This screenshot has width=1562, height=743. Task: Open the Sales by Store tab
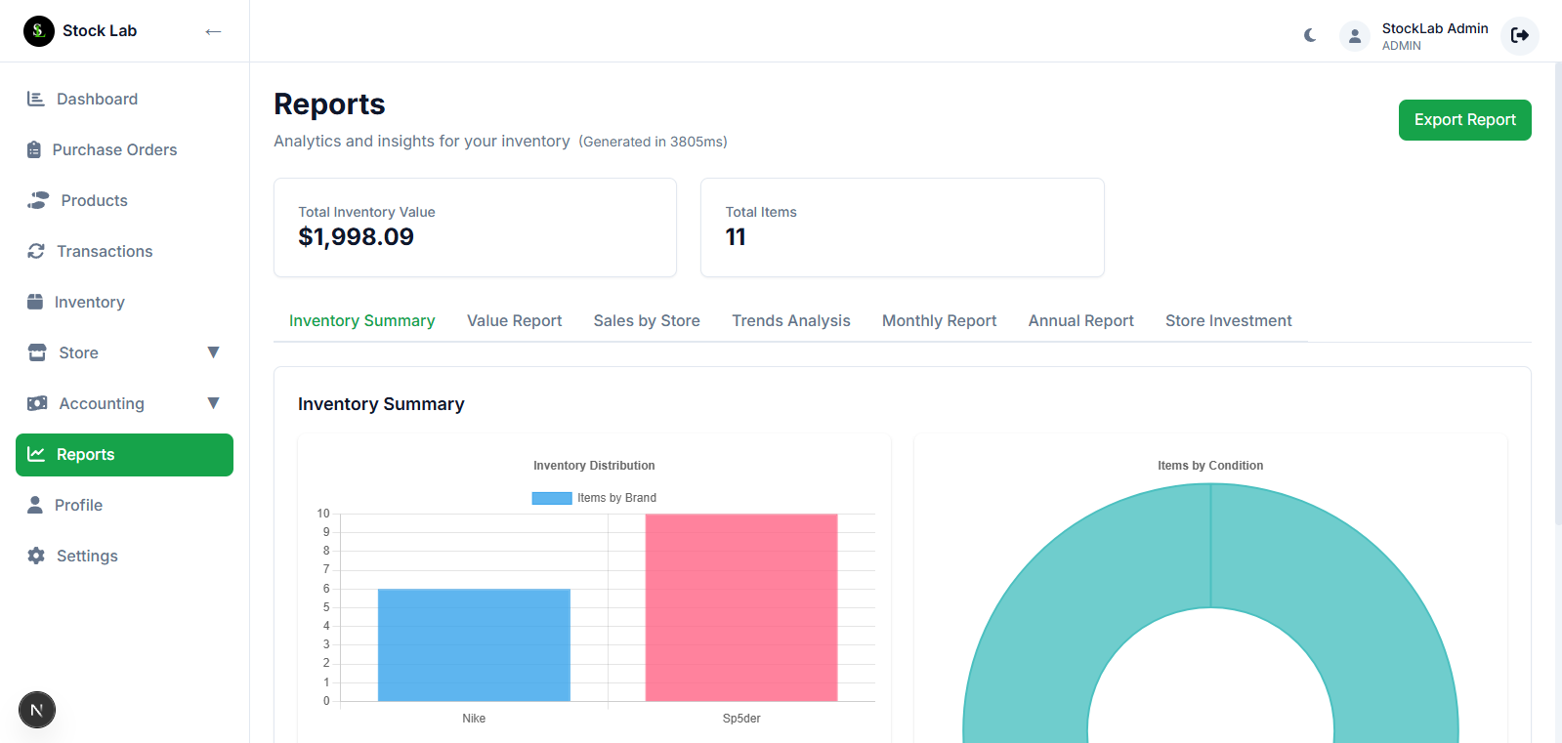647,321
